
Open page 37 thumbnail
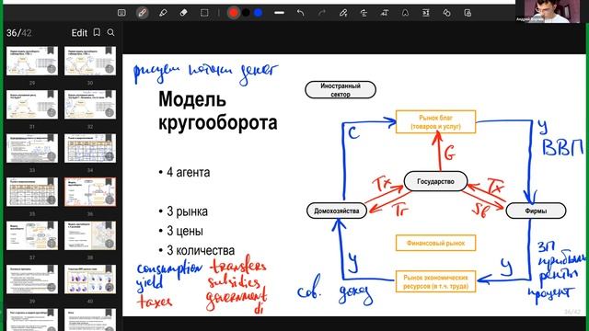(x=32, y=235)
